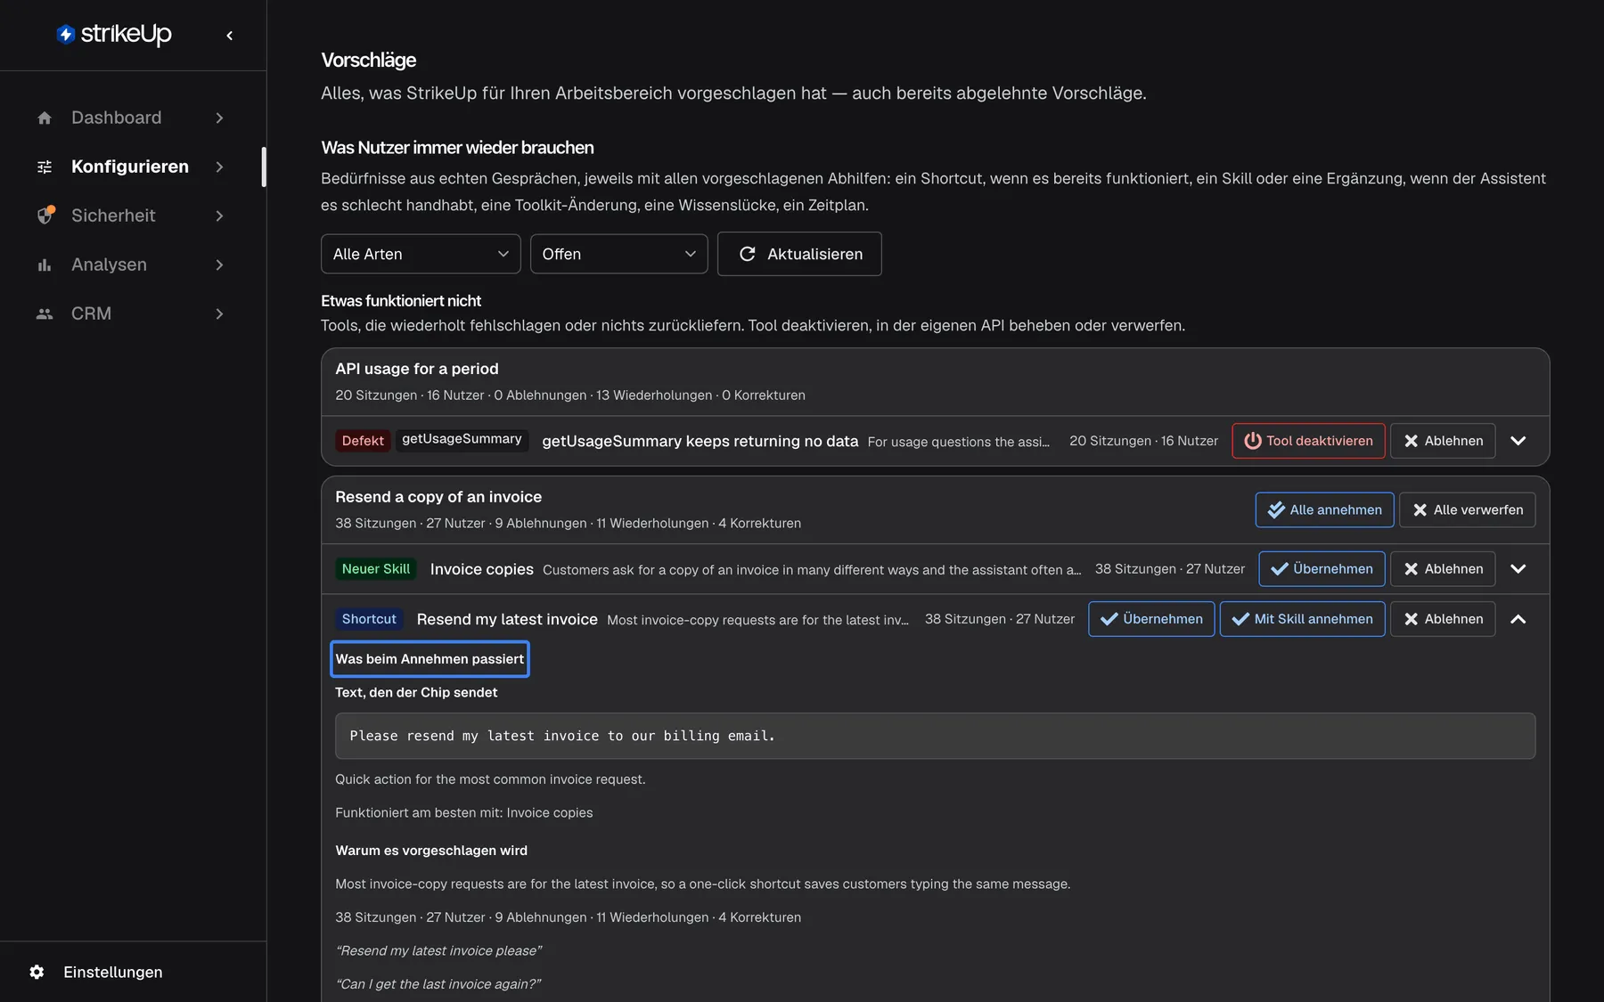This screenshot has height=1002, width=1604.
Task: Expand the Invoice copies row
Action: tap(1518, 569)
